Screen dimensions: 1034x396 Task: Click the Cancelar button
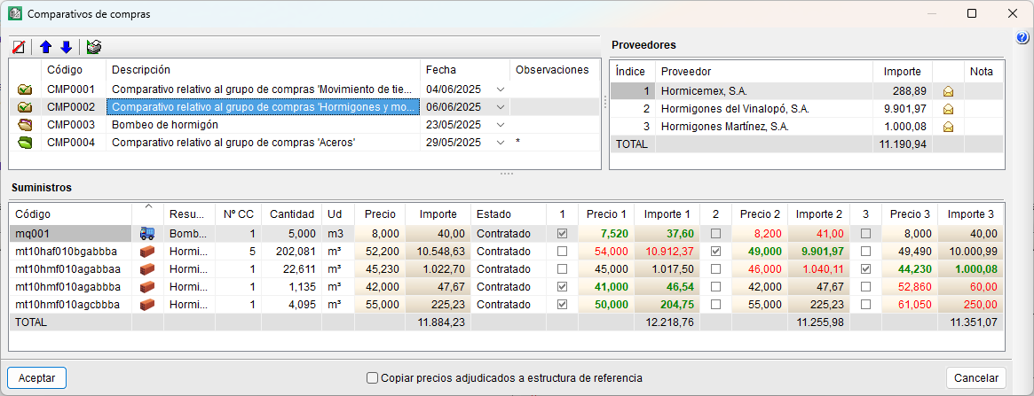coord(976,377)
